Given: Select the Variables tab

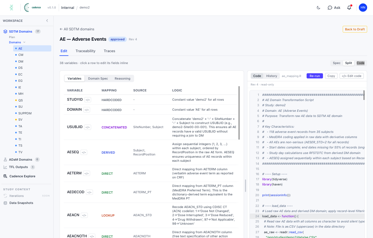Looking at the screenshot, I should coord(75,78).
